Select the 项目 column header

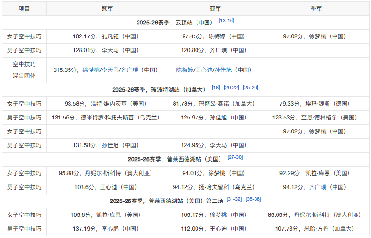[24, 9]
